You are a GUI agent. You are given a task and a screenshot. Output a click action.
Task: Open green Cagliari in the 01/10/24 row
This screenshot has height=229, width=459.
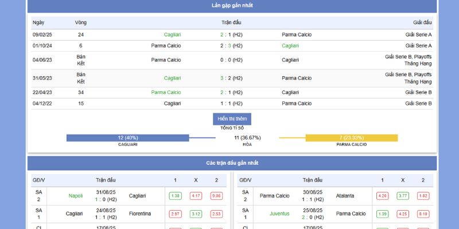coord(290,46)
